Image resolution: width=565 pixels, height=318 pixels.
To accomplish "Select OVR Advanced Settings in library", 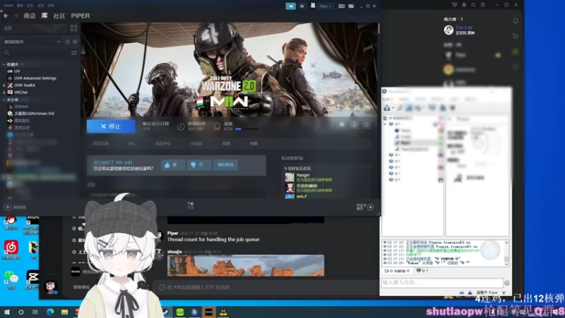I will 35,78.
